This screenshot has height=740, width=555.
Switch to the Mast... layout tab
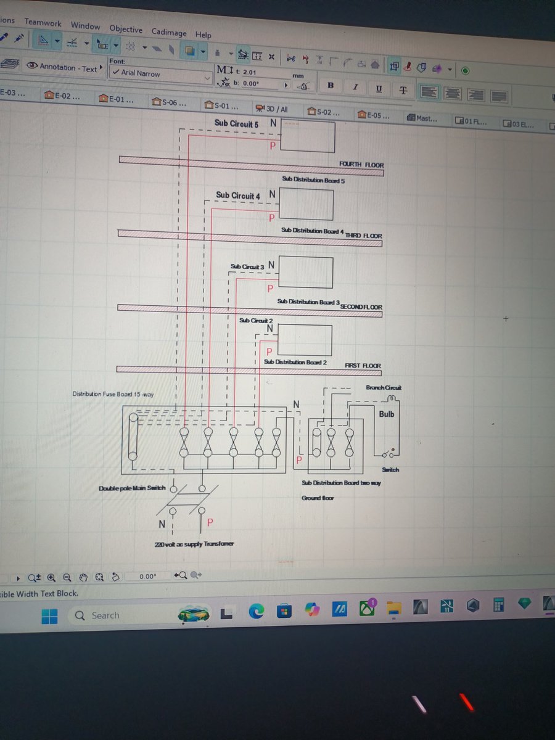(422, 118)
